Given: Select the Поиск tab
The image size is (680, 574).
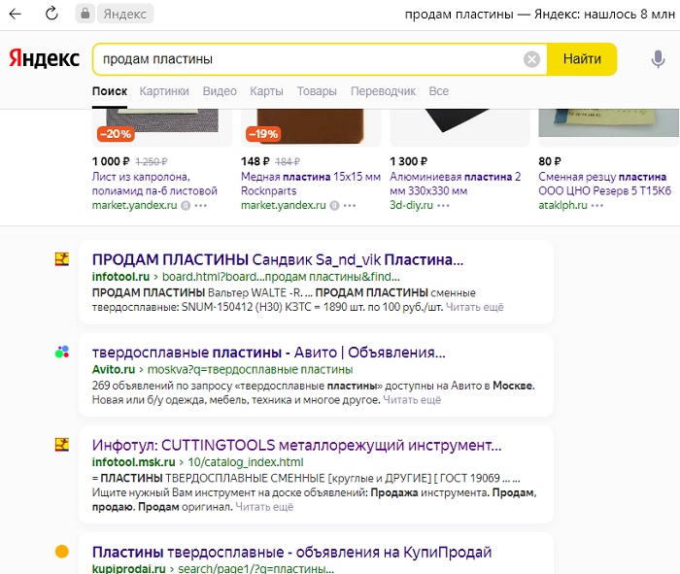Looking at the screenshot, I should (x=109, y=91).
